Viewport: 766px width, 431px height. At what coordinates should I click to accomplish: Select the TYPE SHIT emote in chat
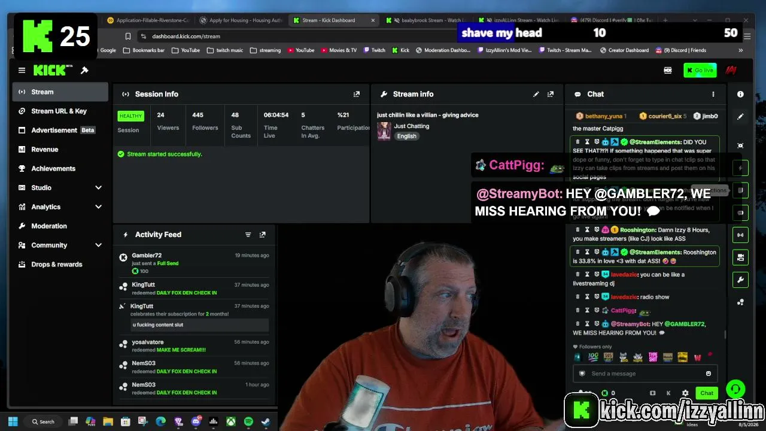[x=653, y=357]
